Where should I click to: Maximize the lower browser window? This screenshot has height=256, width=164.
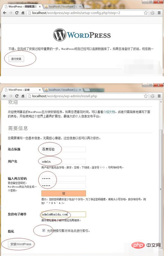[150, 85]
